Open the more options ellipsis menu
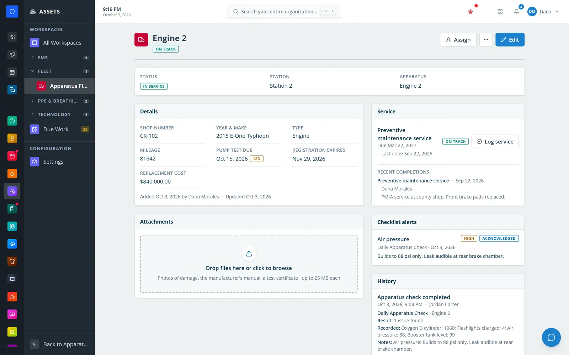The image size is (569, 355). 486,40
